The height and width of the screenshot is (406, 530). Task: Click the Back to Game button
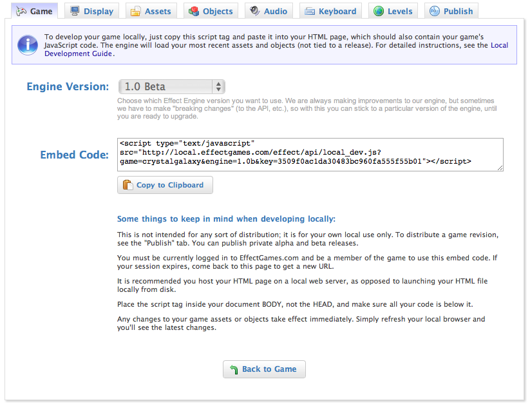click(x=264, y=369)
